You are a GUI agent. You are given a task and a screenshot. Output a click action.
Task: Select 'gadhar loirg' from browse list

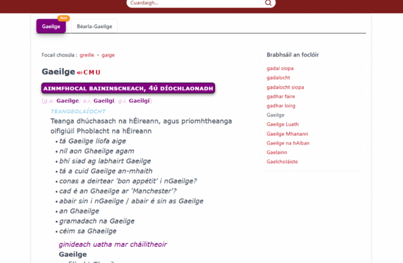[x=281, y=105]
